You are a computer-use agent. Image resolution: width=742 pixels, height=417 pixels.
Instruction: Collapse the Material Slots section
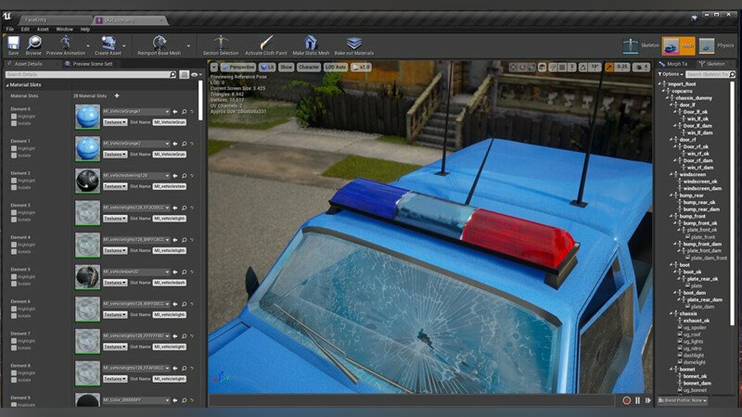6,85
